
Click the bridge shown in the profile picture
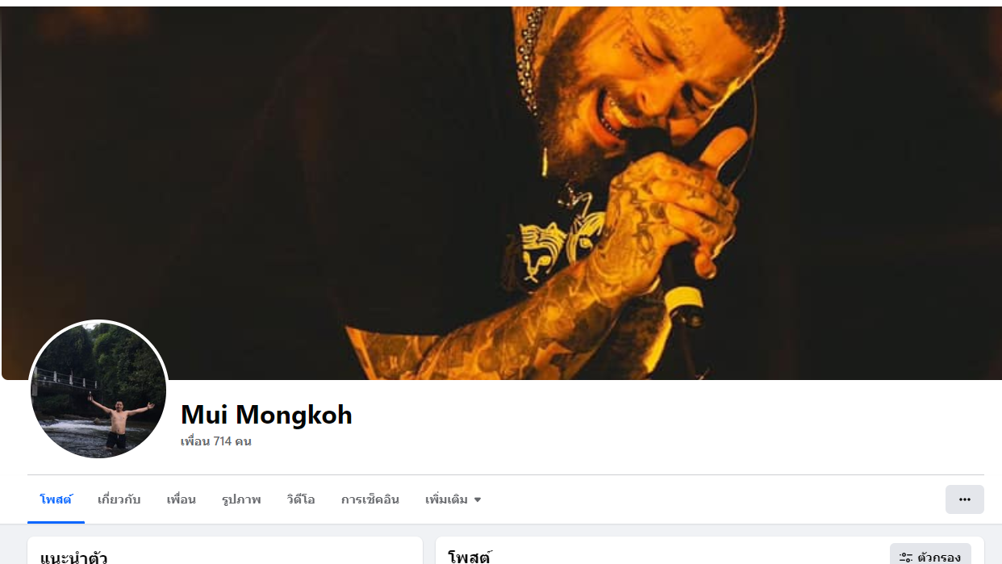tap(65, 381)
